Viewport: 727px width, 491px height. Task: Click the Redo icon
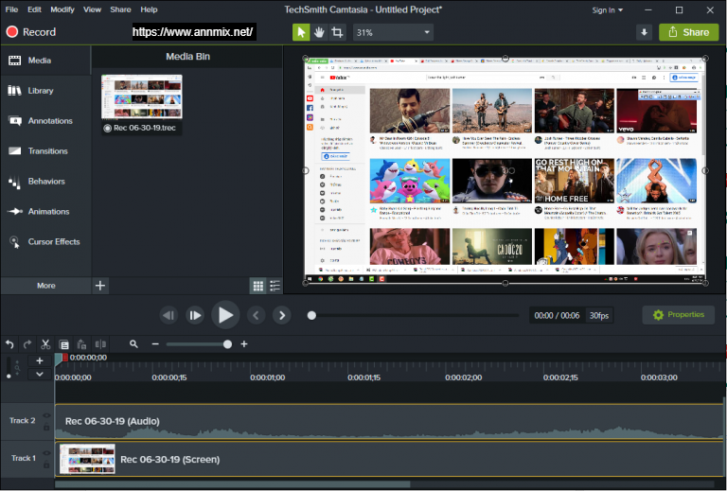pyautogui.click(x=27, y=344)
